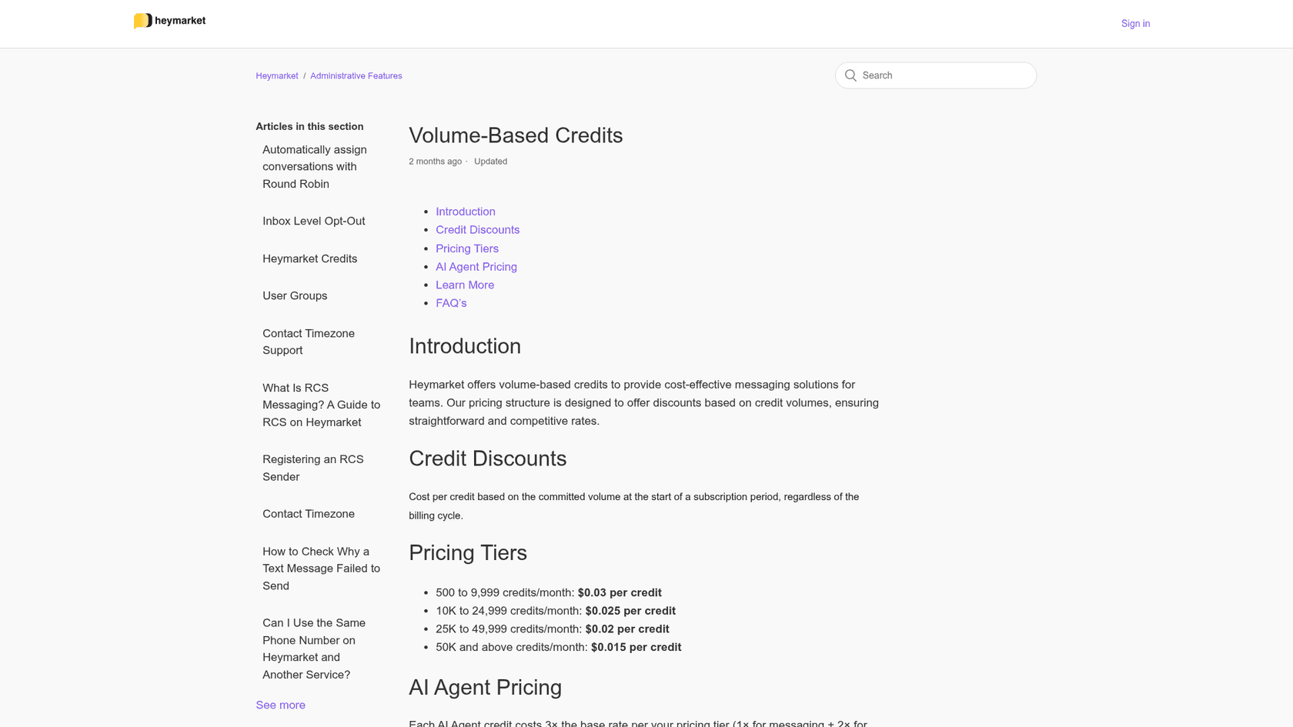1293x727 pixels.
Task: Click the search magnifier icon
Action: pos(850,75)
